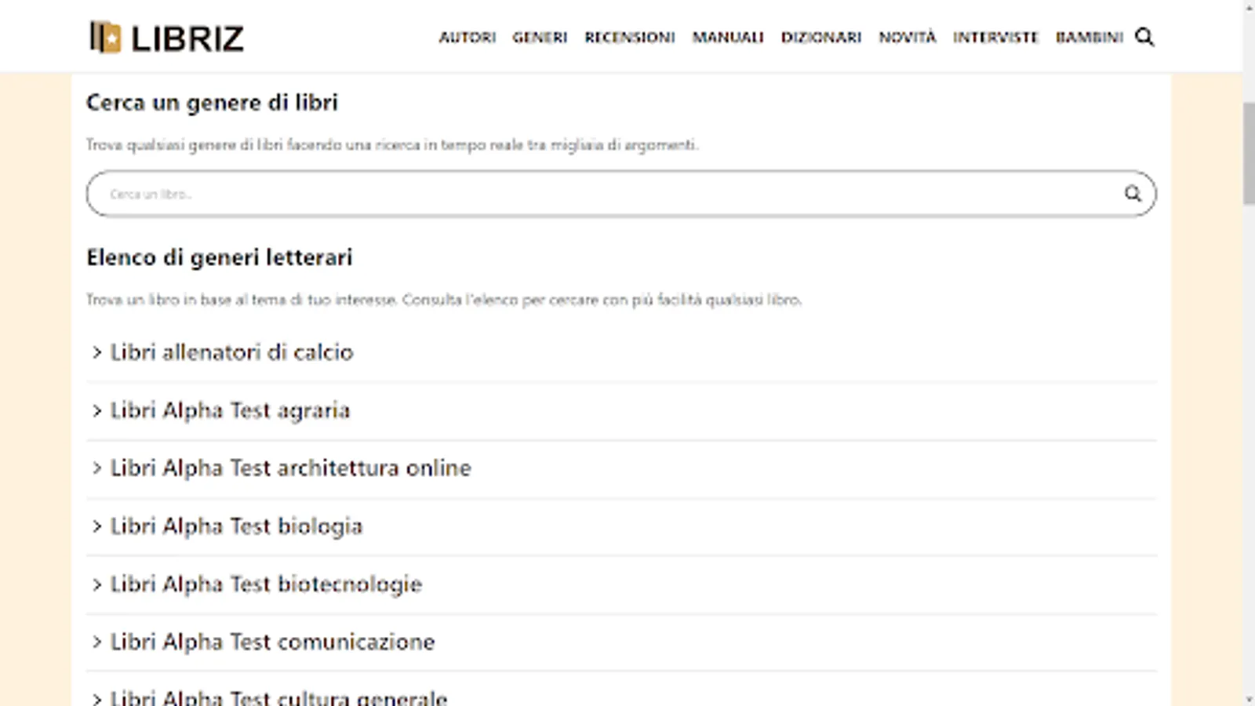Click chevron beside Libri allenatori di calcio
This screenshot has height=706, width=1255.
[x=96, y=353]
